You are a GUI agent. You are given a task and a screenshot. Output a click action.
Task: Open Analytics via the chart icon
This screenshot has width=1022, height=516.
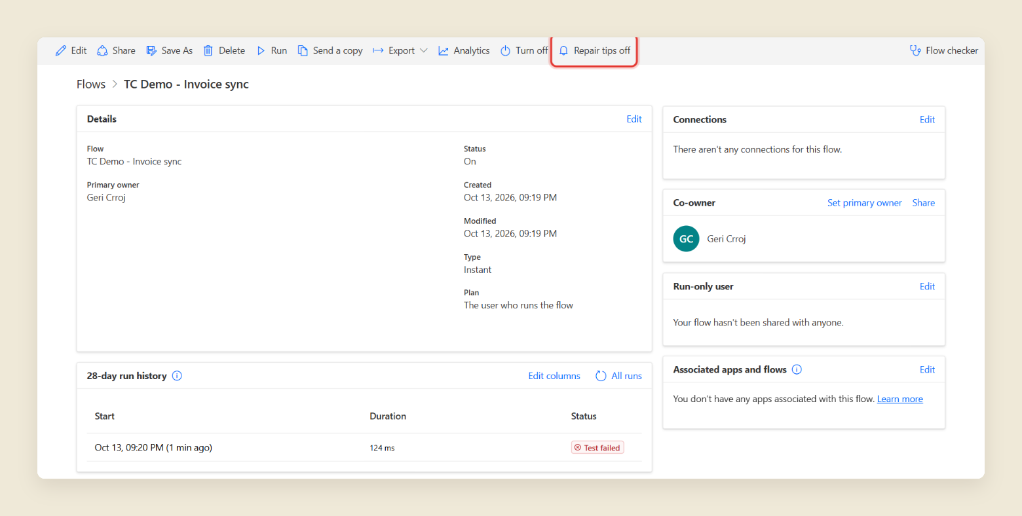(x=444, y=50)
